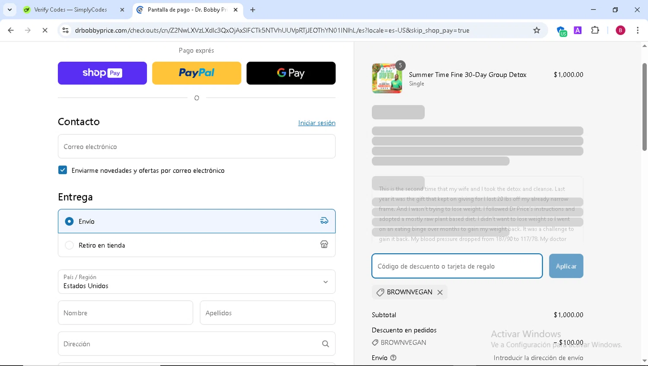The width and height of the screenshot is (648, 366).
Task: Click the browser address bar URL
Action: (272, 30)
